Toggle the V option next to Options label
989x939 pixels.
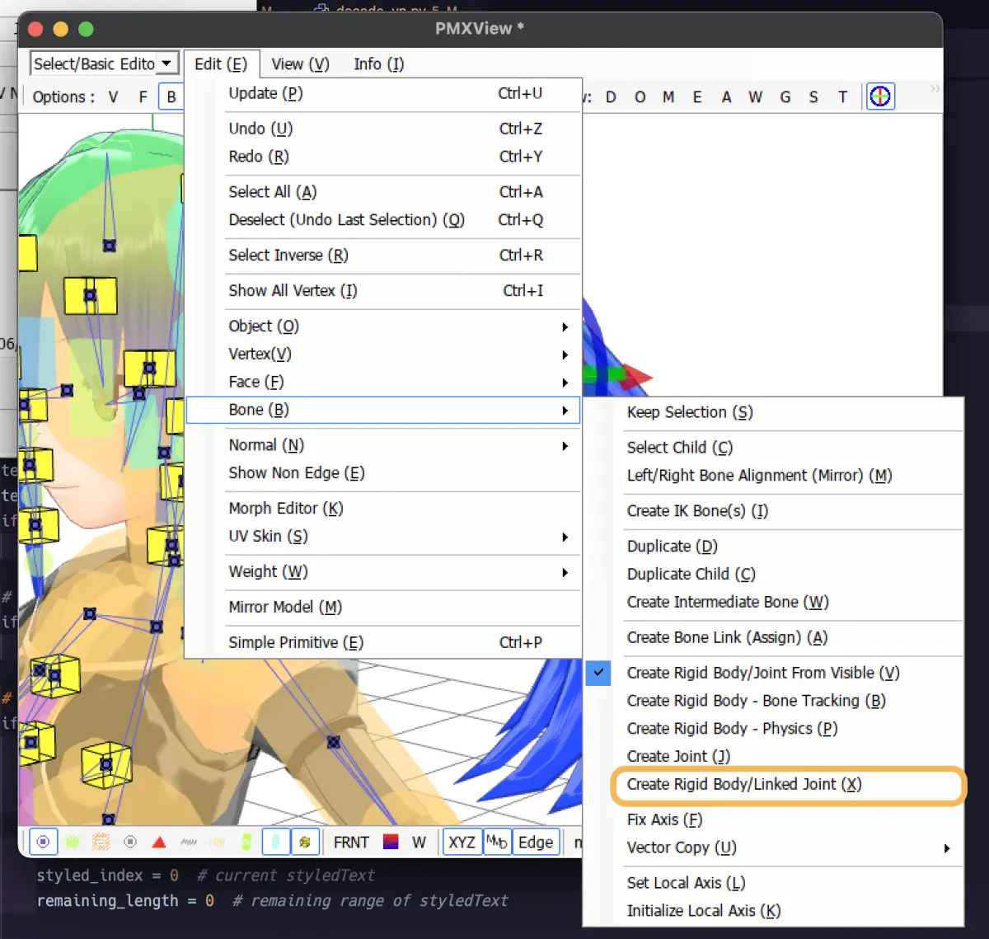[114, 97]
